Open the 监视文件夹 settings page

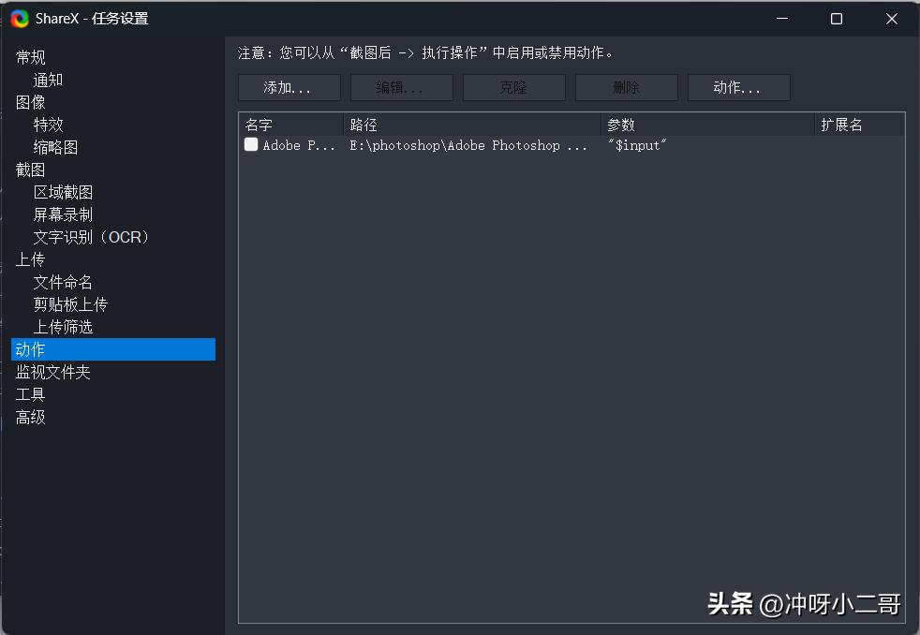click(52, 372)
